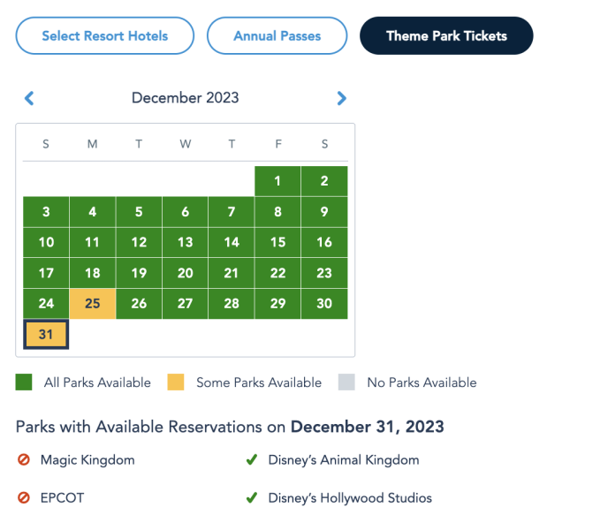The image size is (608, 530).
Task: Open the Annual Passes tab
Action: pyautogui.click(x=277, y=36)
